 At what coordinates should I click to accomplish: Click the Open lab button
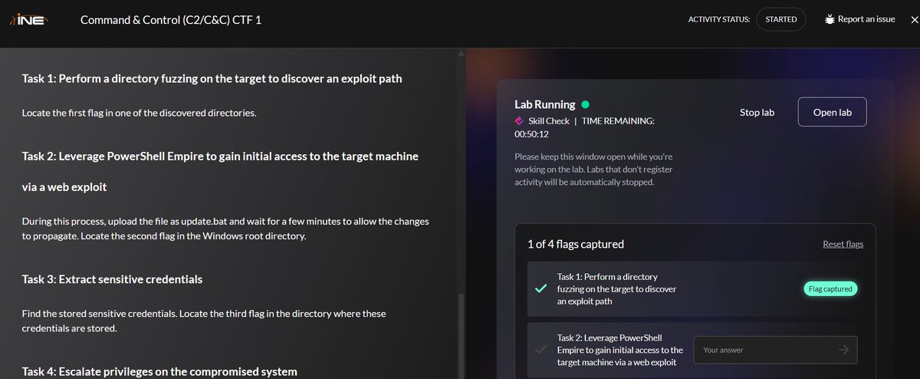(832, 112)
